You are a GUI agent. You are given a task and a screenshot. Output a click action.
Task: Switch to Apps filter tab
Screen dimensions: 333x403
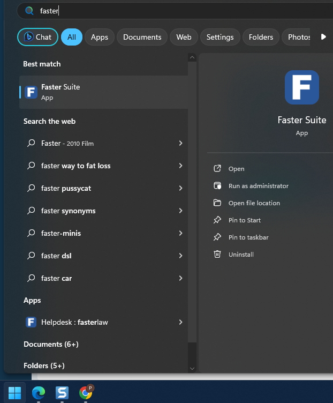(100, 37)
